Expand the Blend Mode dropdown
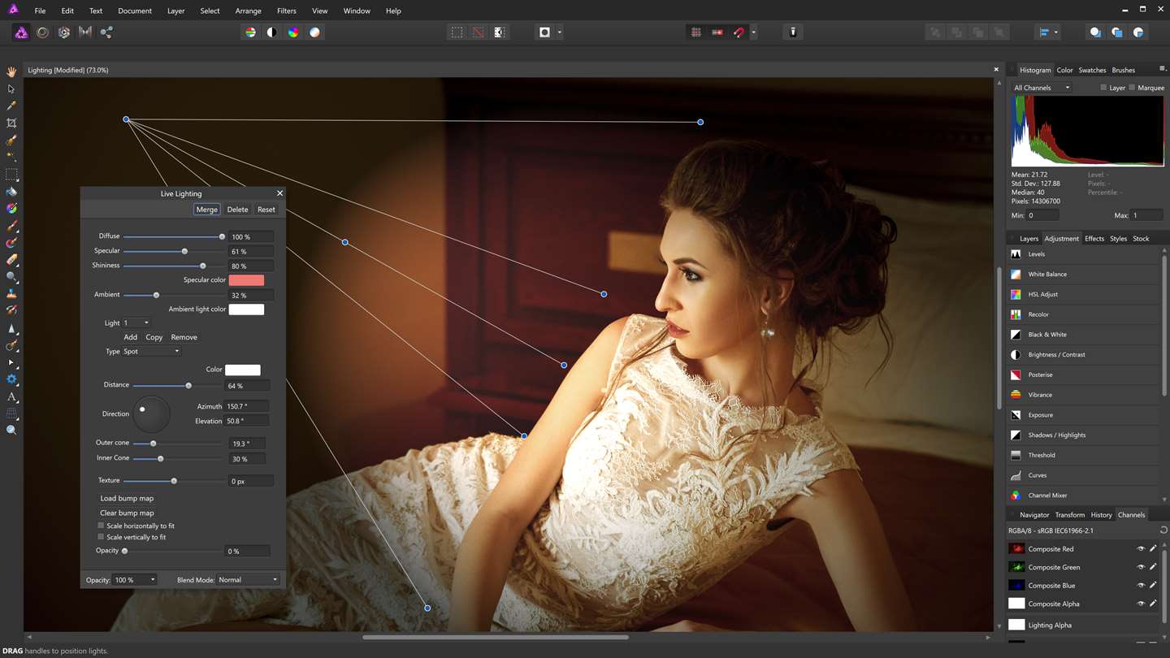This screenshot has width=1170, height=658. click(249, 580)
